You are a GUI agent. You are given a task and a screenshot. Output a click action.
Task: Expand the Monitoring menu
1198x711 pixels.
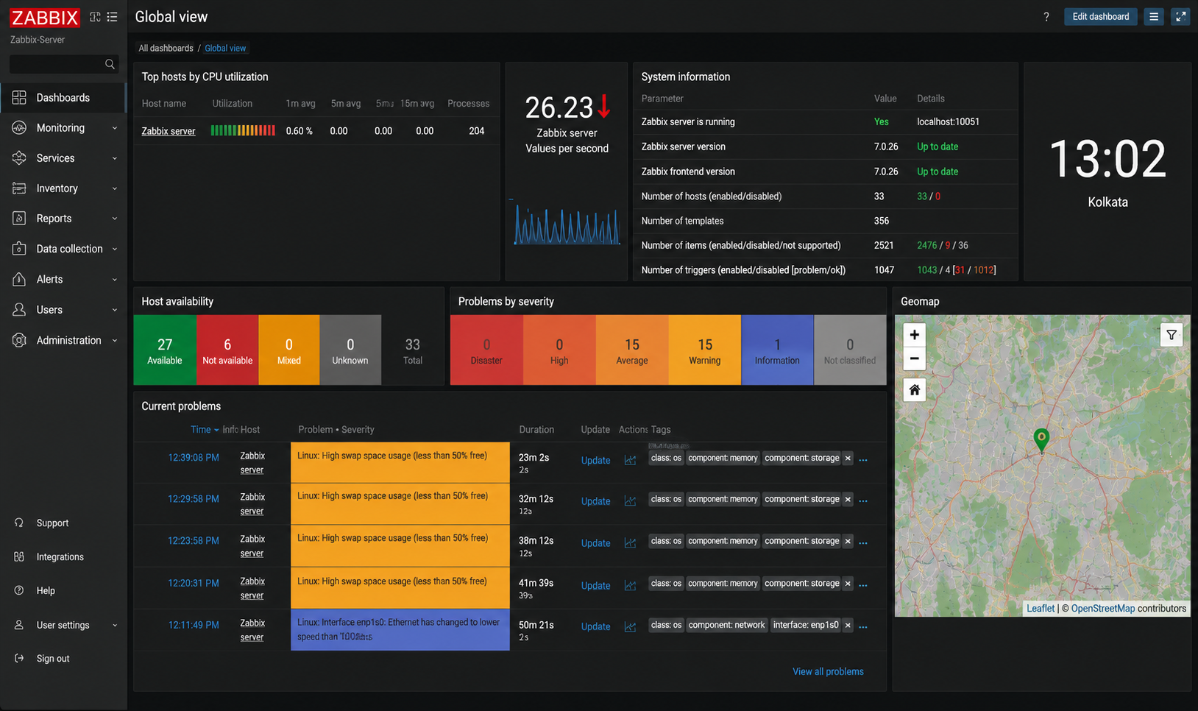(x=63, y=128)
